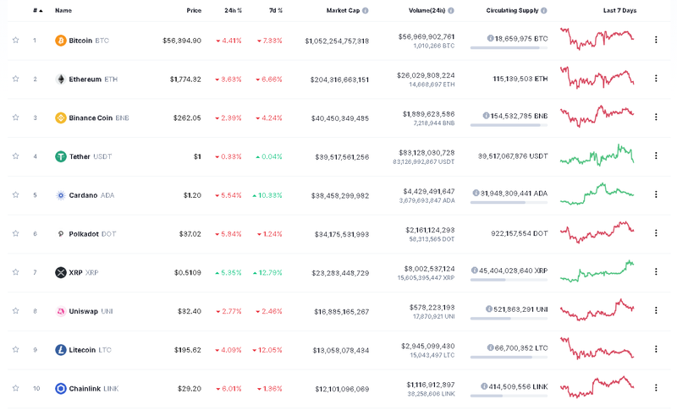The image size is (677, 410).
Task: Click info icon beside BNB supply
Action: pyautogui.click(x=486, y=116)
